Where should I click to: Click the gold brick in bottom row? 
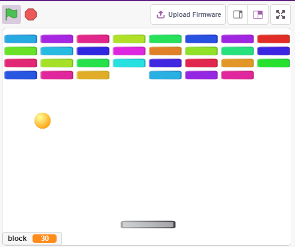pos(93,75)
